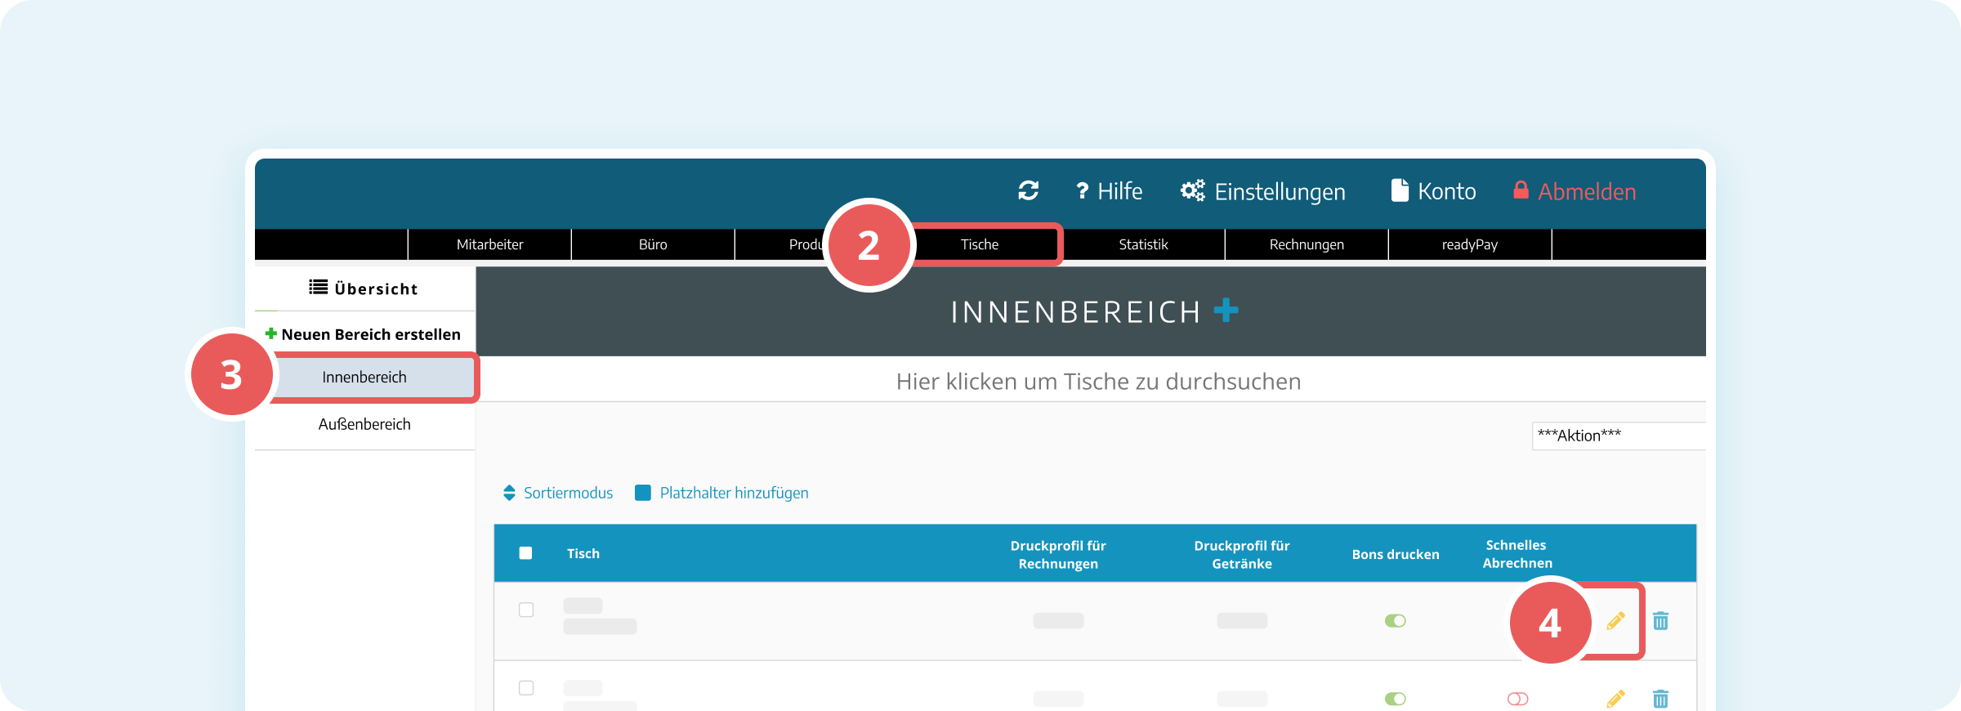Click Abmelden to log out
Viewport: 1961px width, 711px height.
1575,191
